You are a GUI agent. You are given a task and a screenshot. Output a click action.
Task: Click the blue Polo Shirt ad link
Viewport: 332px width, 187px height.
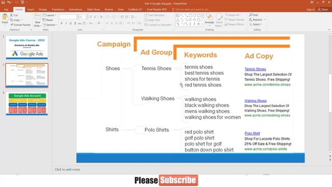252,133
